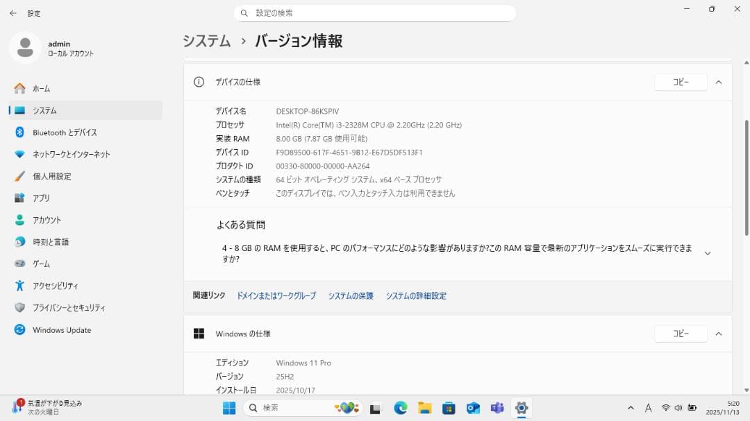Copy the Windows の仕様 details
This screenshot has width=750, height=421.
[x=681, y=334]
